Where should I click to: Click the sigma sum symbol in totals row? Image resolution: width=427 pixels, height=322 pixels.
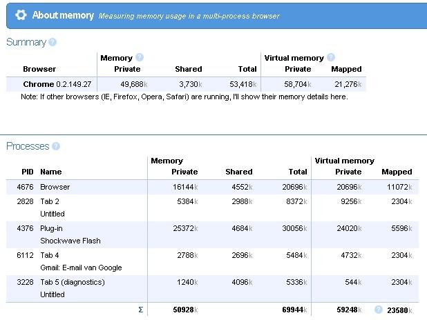click(141, 310)
